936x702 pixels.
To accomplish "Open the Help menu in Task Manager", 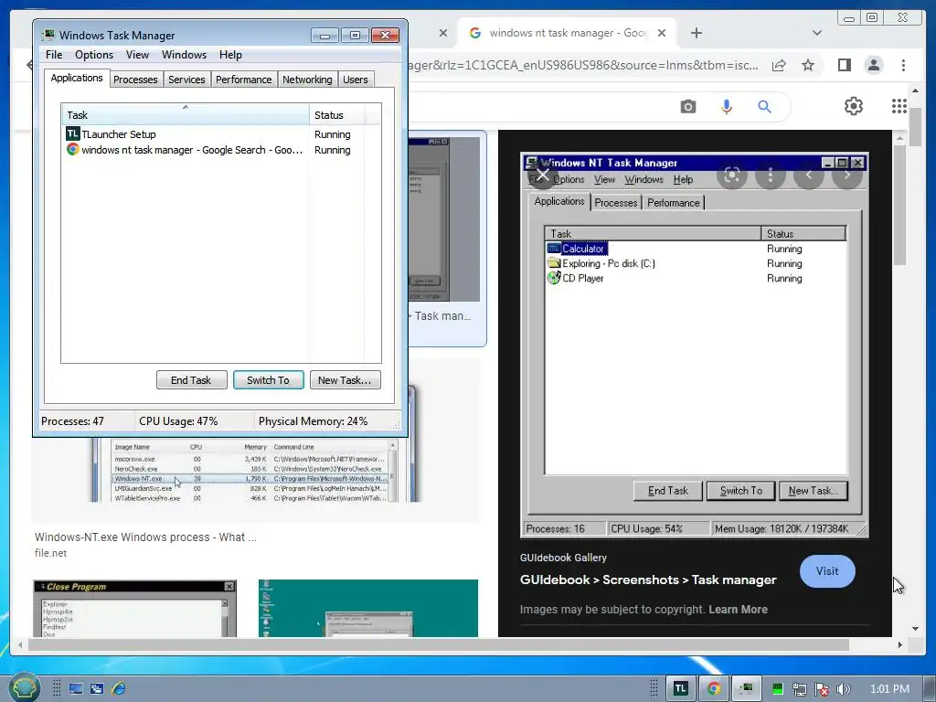I will point(230,55).
